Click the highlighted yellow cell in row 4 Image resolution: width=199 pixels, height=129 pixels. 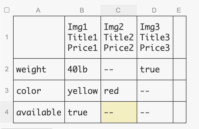pyautogui.click(x=119, y=112)
